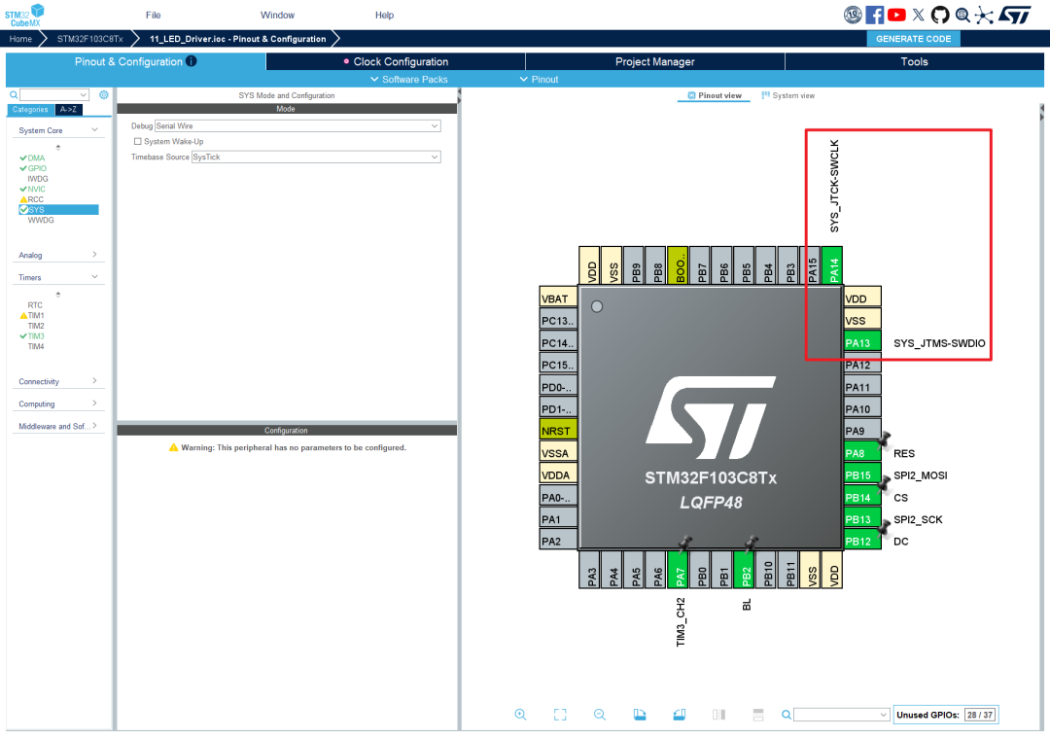The width and height of the screenshot is (1050, 737).
Task: Toggle vertical split view icon
Action: coord(718,715)
